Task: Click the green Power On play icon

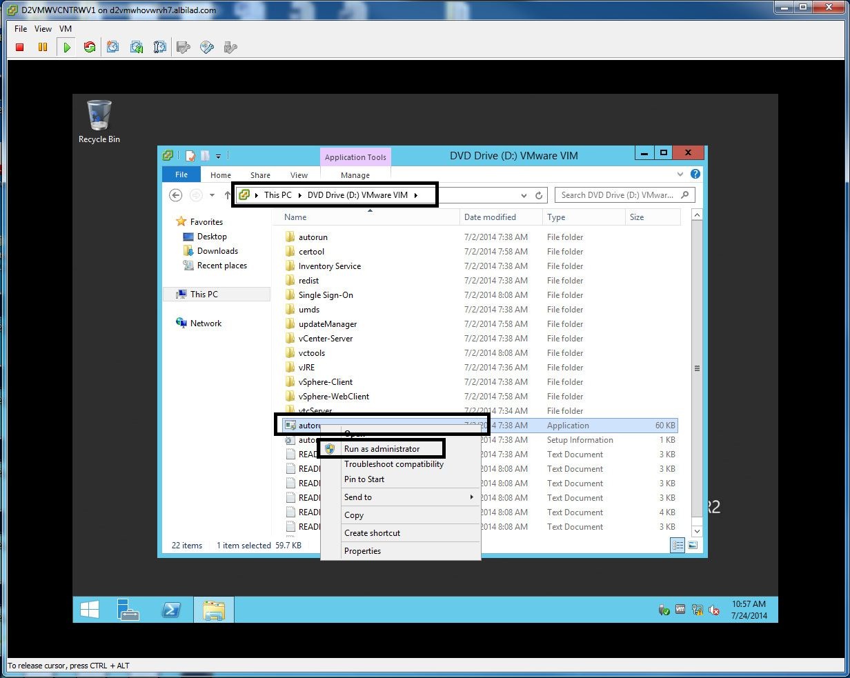Action: tap(67, 47)
